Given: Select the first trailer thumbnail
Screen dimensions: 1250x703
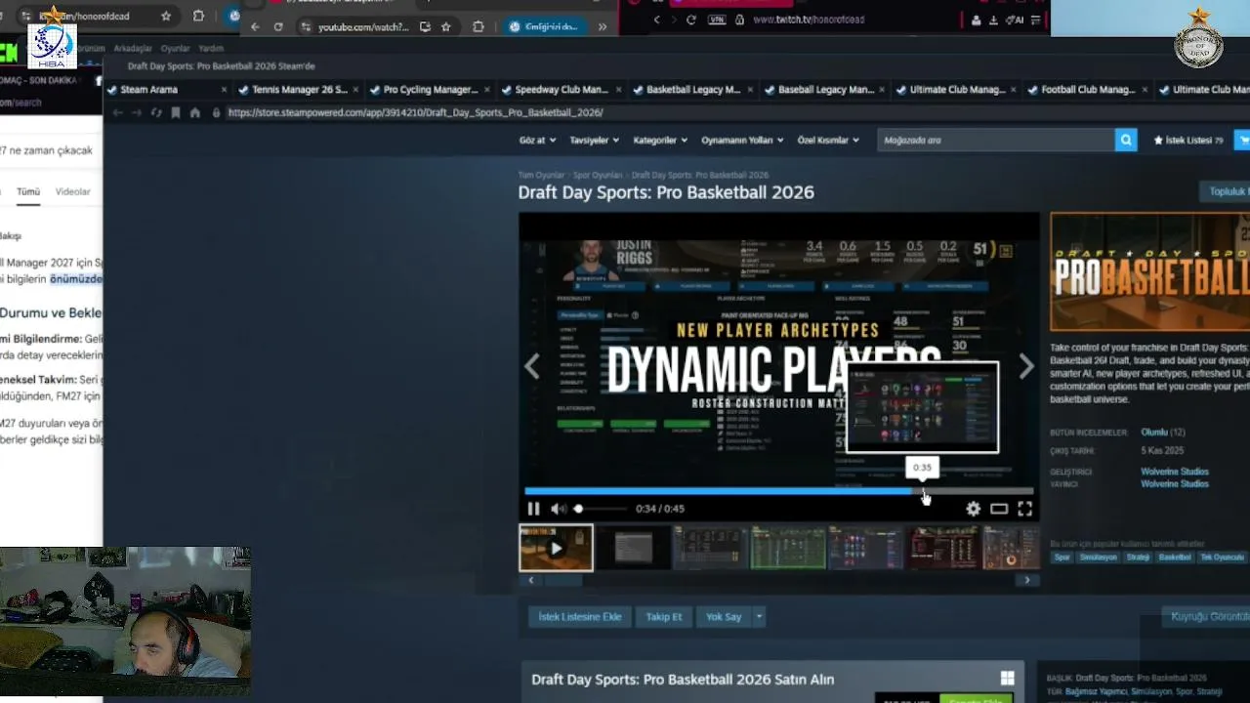Looking at the screenshot, I should [556, 548].
